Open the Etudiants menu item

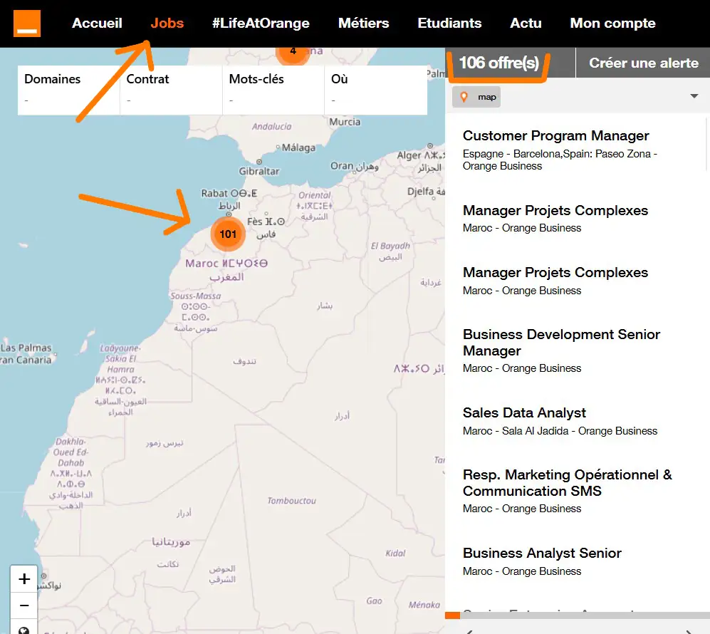pyautogui.click(x=449, y=23)
